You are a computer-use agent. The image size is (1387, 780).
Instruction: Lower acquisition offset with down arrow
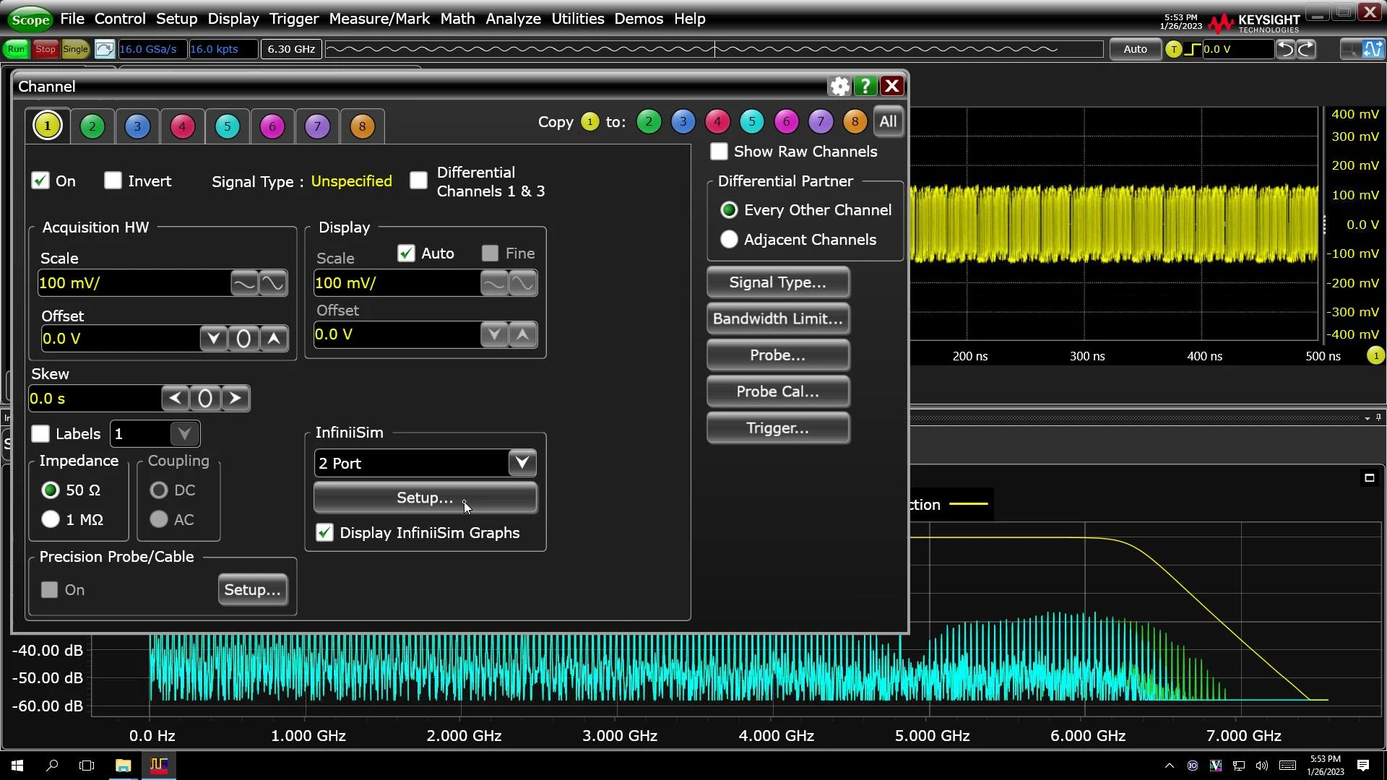(x=213, y=339)
